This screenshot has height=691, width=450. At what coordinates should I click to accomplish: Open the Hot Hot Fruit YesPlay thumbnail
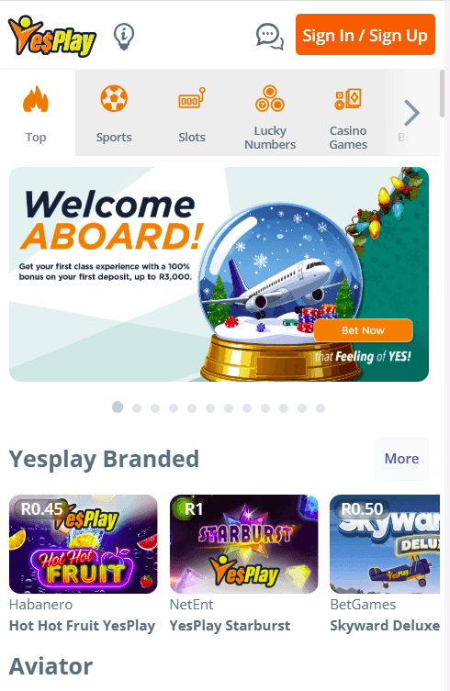tap(84, 544)
